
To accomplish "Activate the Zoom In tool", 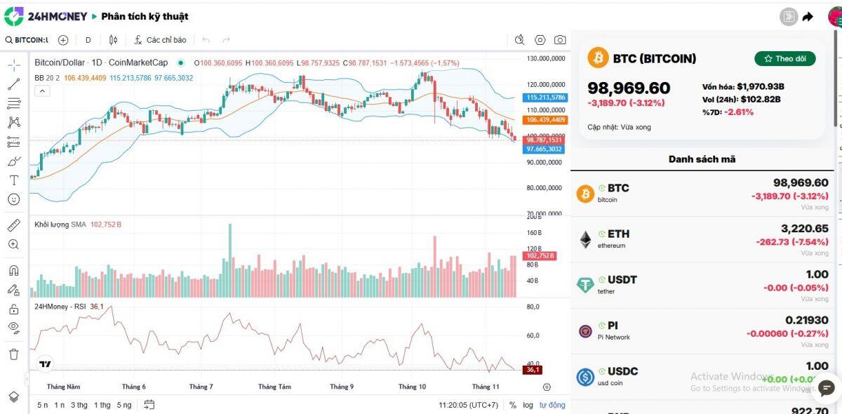I will pyautogui.click(x=13, y=244).
